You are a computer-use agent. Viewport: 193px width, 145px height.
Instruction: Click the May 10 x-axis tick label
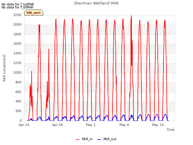tap(158, 125)
